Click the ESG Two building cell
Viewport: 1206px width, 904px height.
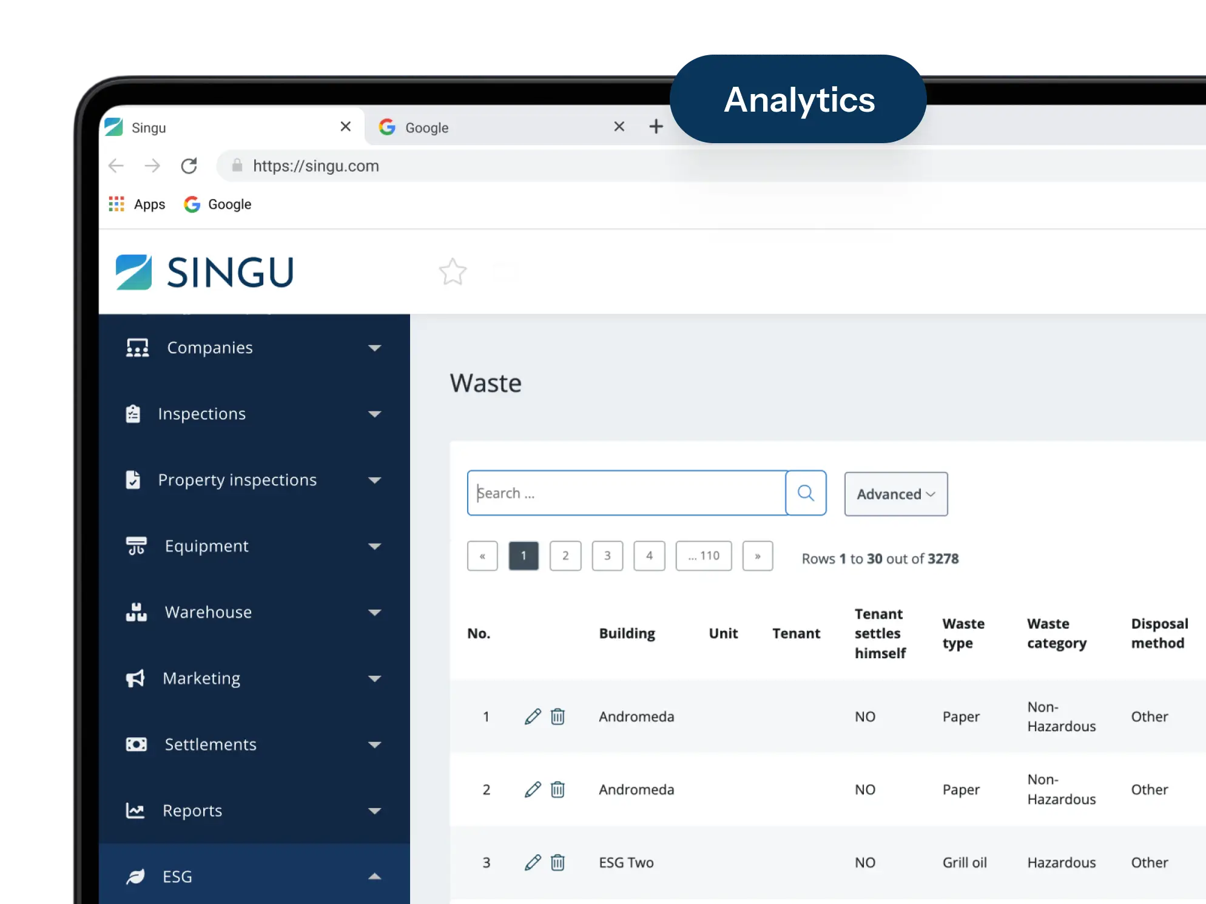[x=626, y=862]
